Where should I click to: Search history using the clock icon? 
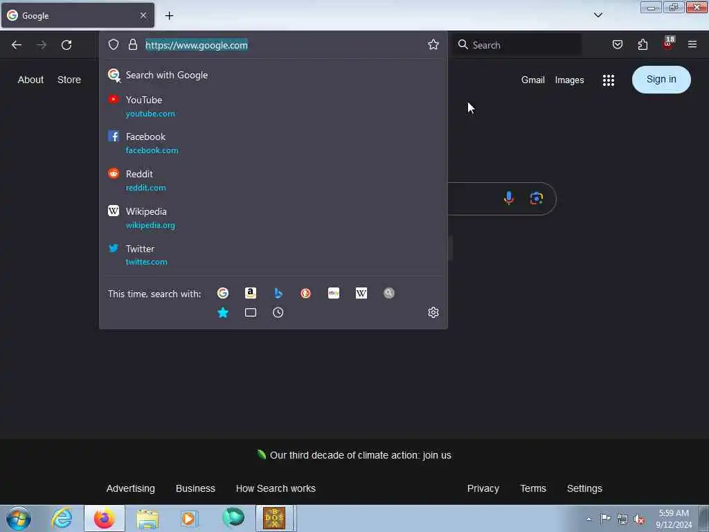[278, 312]
